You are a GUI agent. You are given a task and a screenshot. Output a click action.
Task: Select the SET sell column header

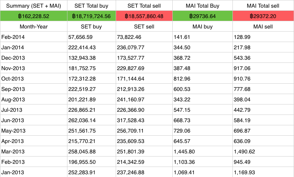coord(144,26)
